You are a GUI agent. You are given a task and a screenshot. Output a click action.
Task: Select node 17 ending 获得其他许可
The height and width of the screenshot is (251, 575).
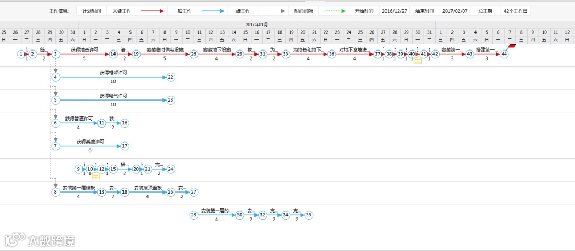(x=125, y=146)
